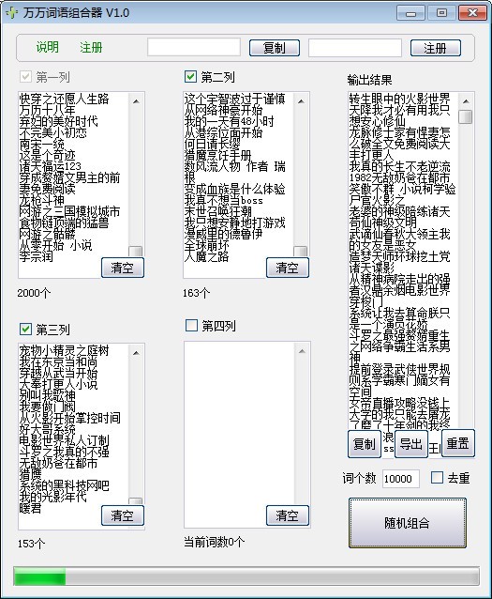Screen dimensions: 492x599
Task: Click the 导出 button
Action: [410, 443]
